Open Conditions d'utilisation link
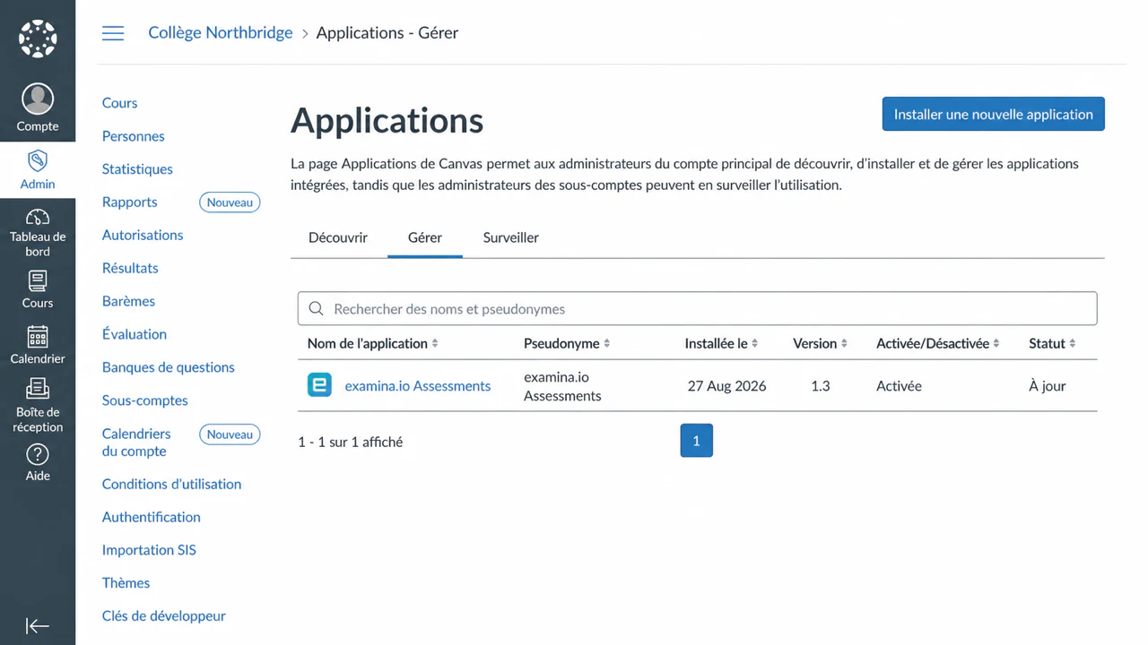1148x645 pixels. click(x=172, y=484)
